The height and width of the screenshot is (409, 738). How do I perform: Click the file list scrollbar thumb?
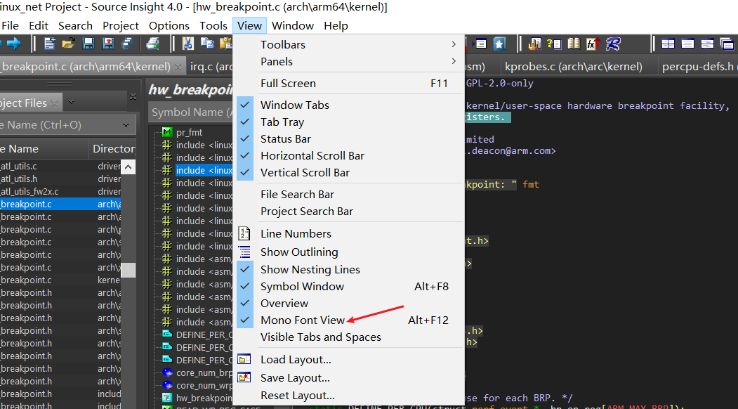click(x=128, y=270)
